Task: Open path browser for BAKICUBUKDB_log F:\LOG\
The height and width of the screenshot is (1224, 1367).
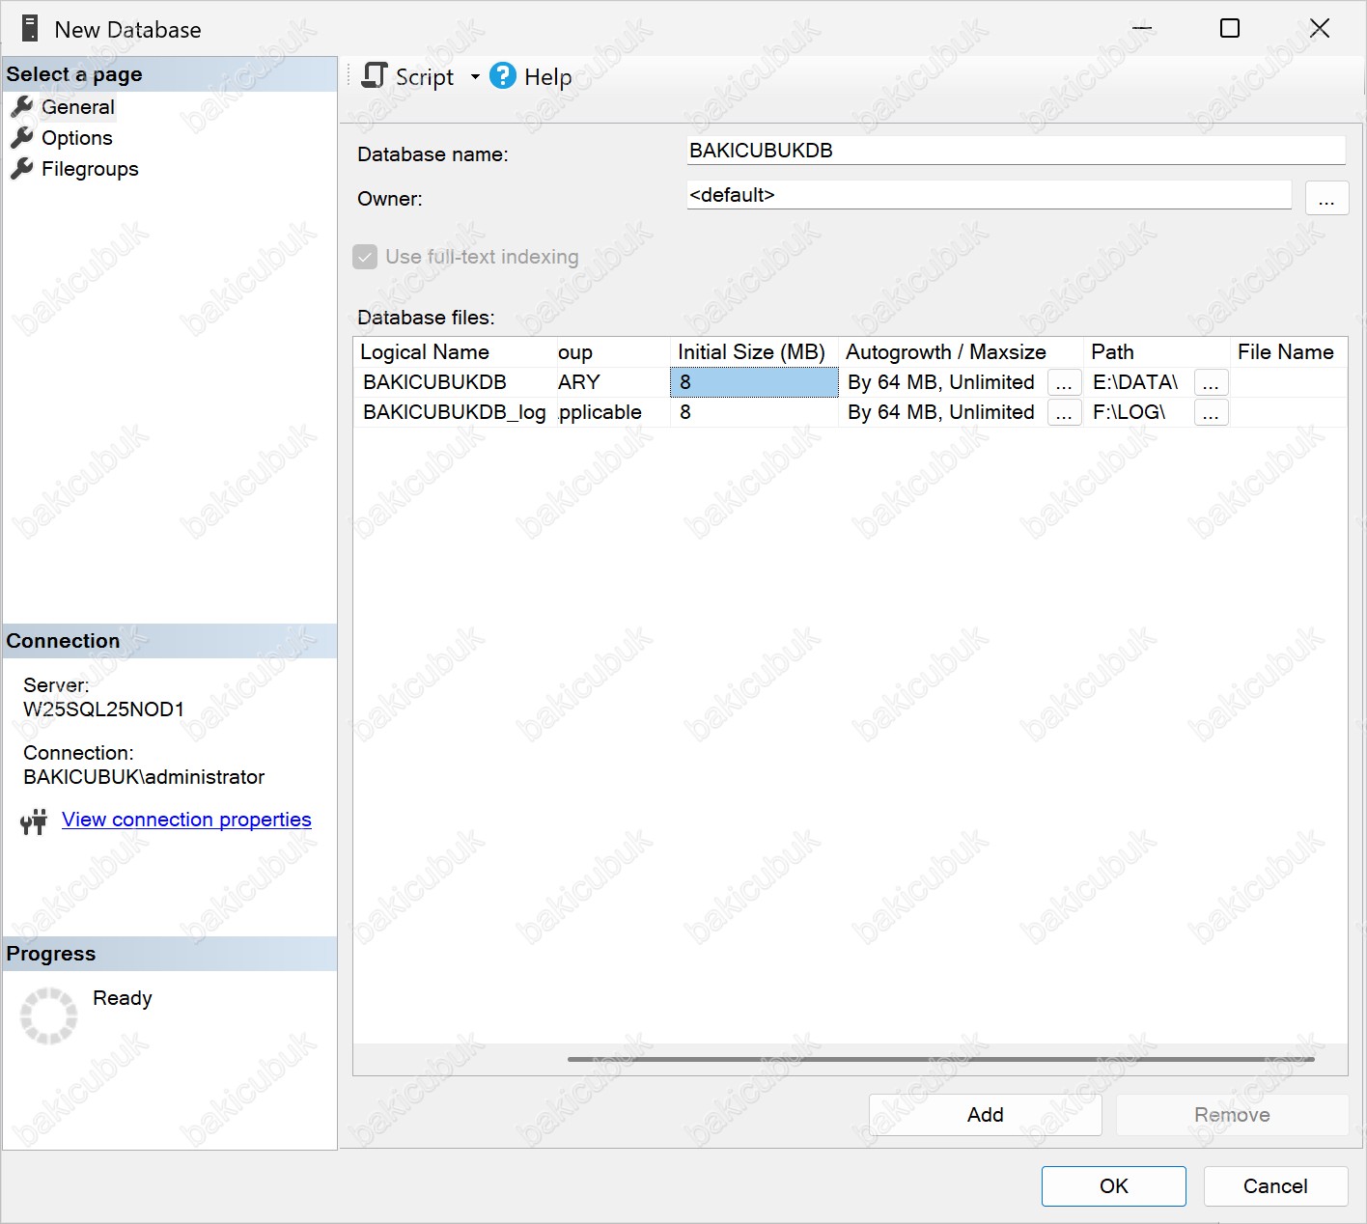Action: coord(1211,413)
